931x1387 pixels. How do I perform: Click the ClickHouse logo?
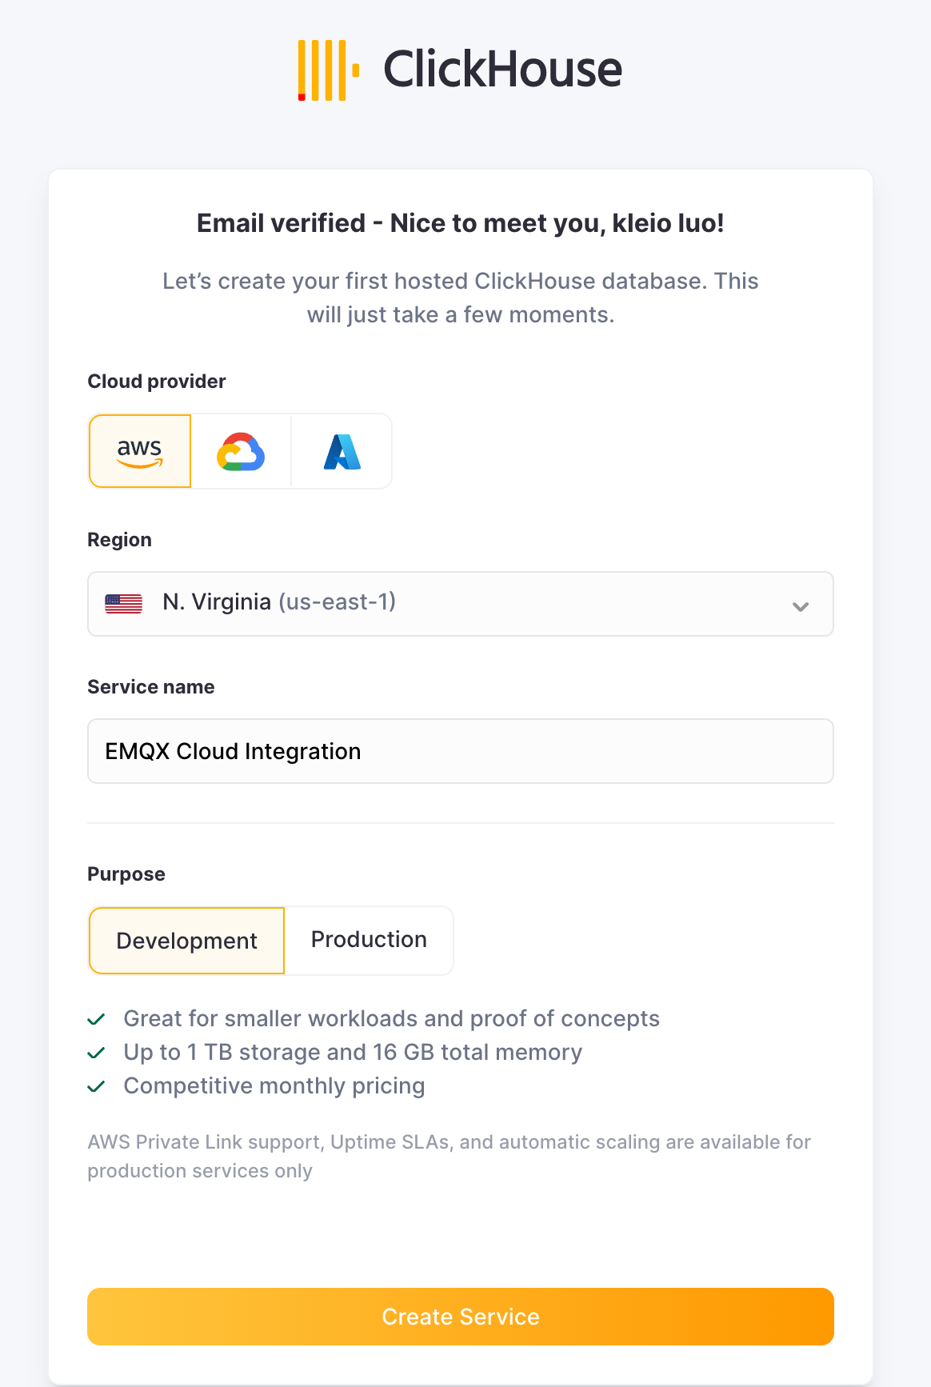click(x=460, y=70)
